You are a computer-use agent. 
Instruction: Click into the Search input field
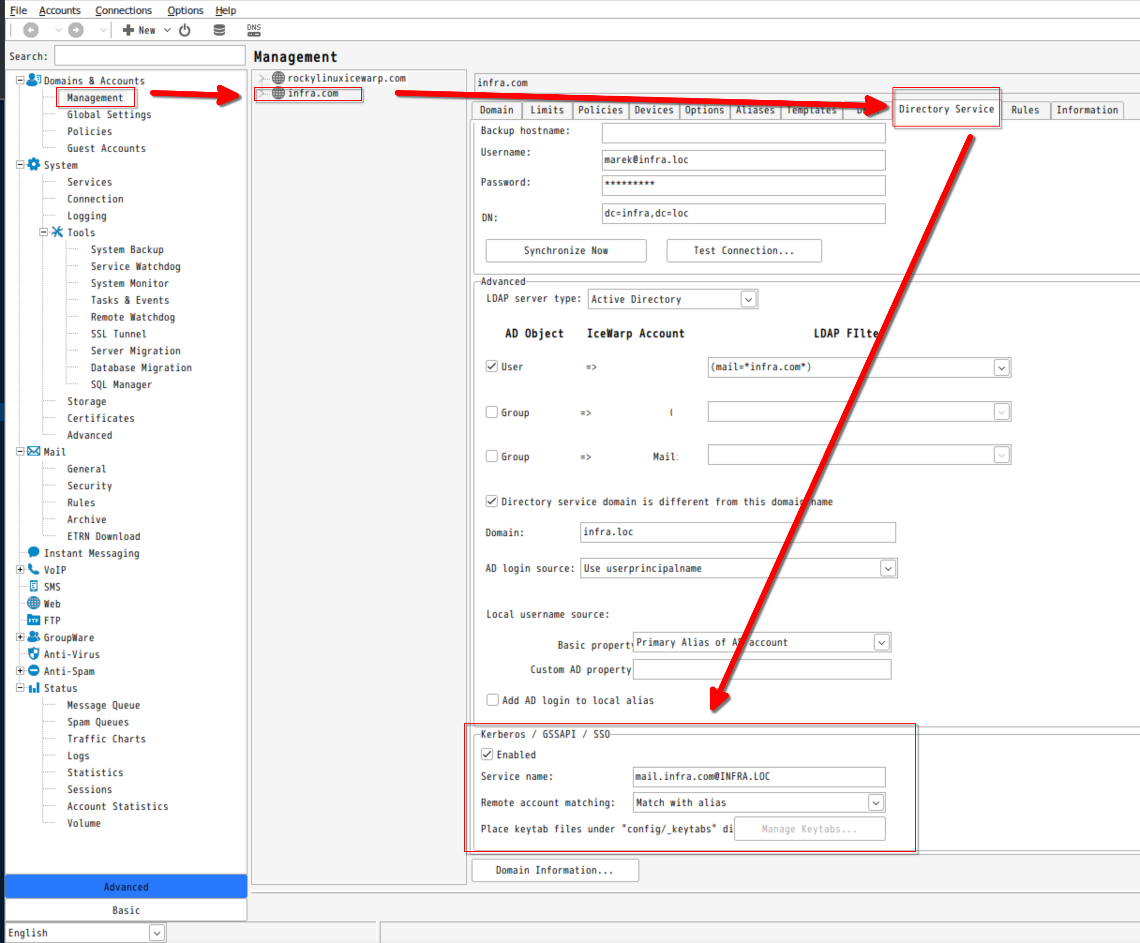click(x=150, y=56)
